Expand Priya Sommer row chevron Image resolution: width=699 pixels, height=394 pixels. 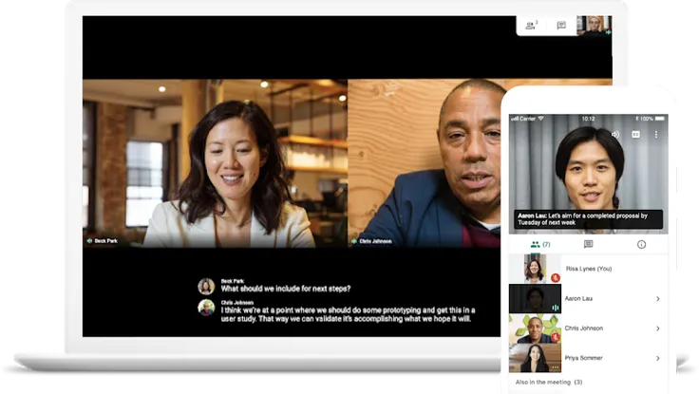click(658, 358)
